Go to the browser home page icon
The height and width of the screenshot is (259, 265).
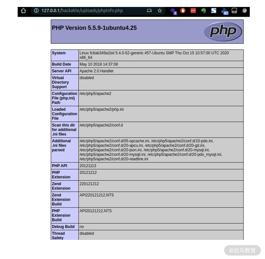(23, 11)
